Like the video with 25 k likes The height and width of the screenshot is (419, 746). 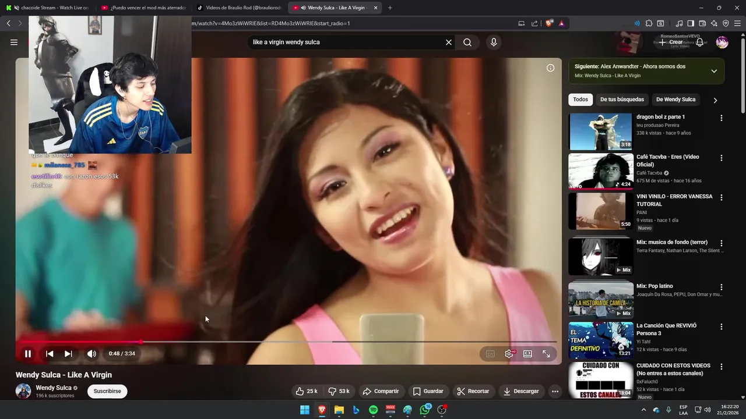coord(307,391)
